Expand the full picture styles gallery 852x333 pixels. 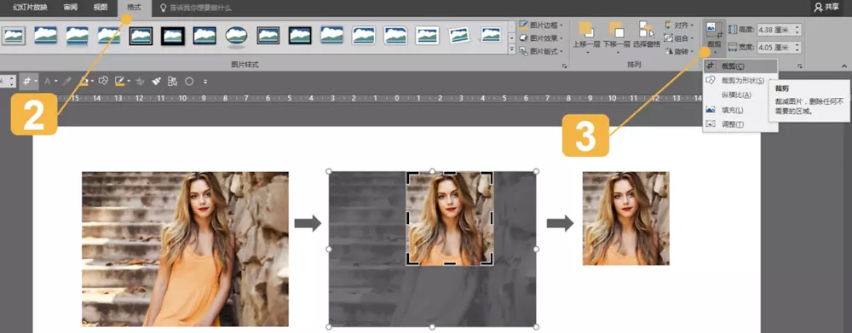[x=511, y=49]
